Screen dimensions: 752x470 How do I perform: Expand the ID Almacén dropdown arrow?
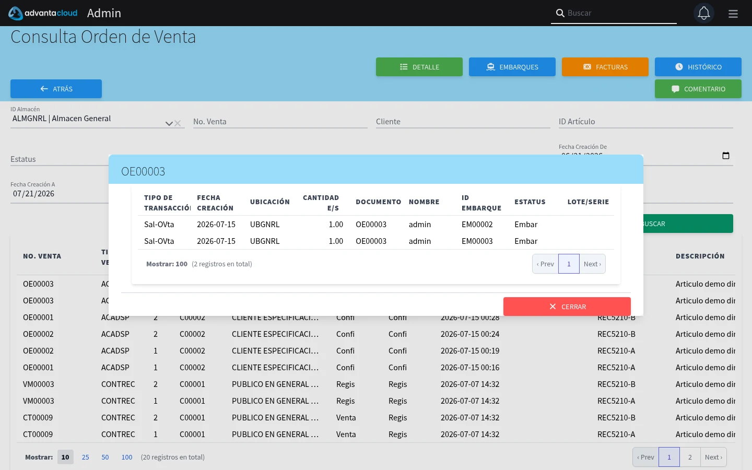[x=169, y=124]
